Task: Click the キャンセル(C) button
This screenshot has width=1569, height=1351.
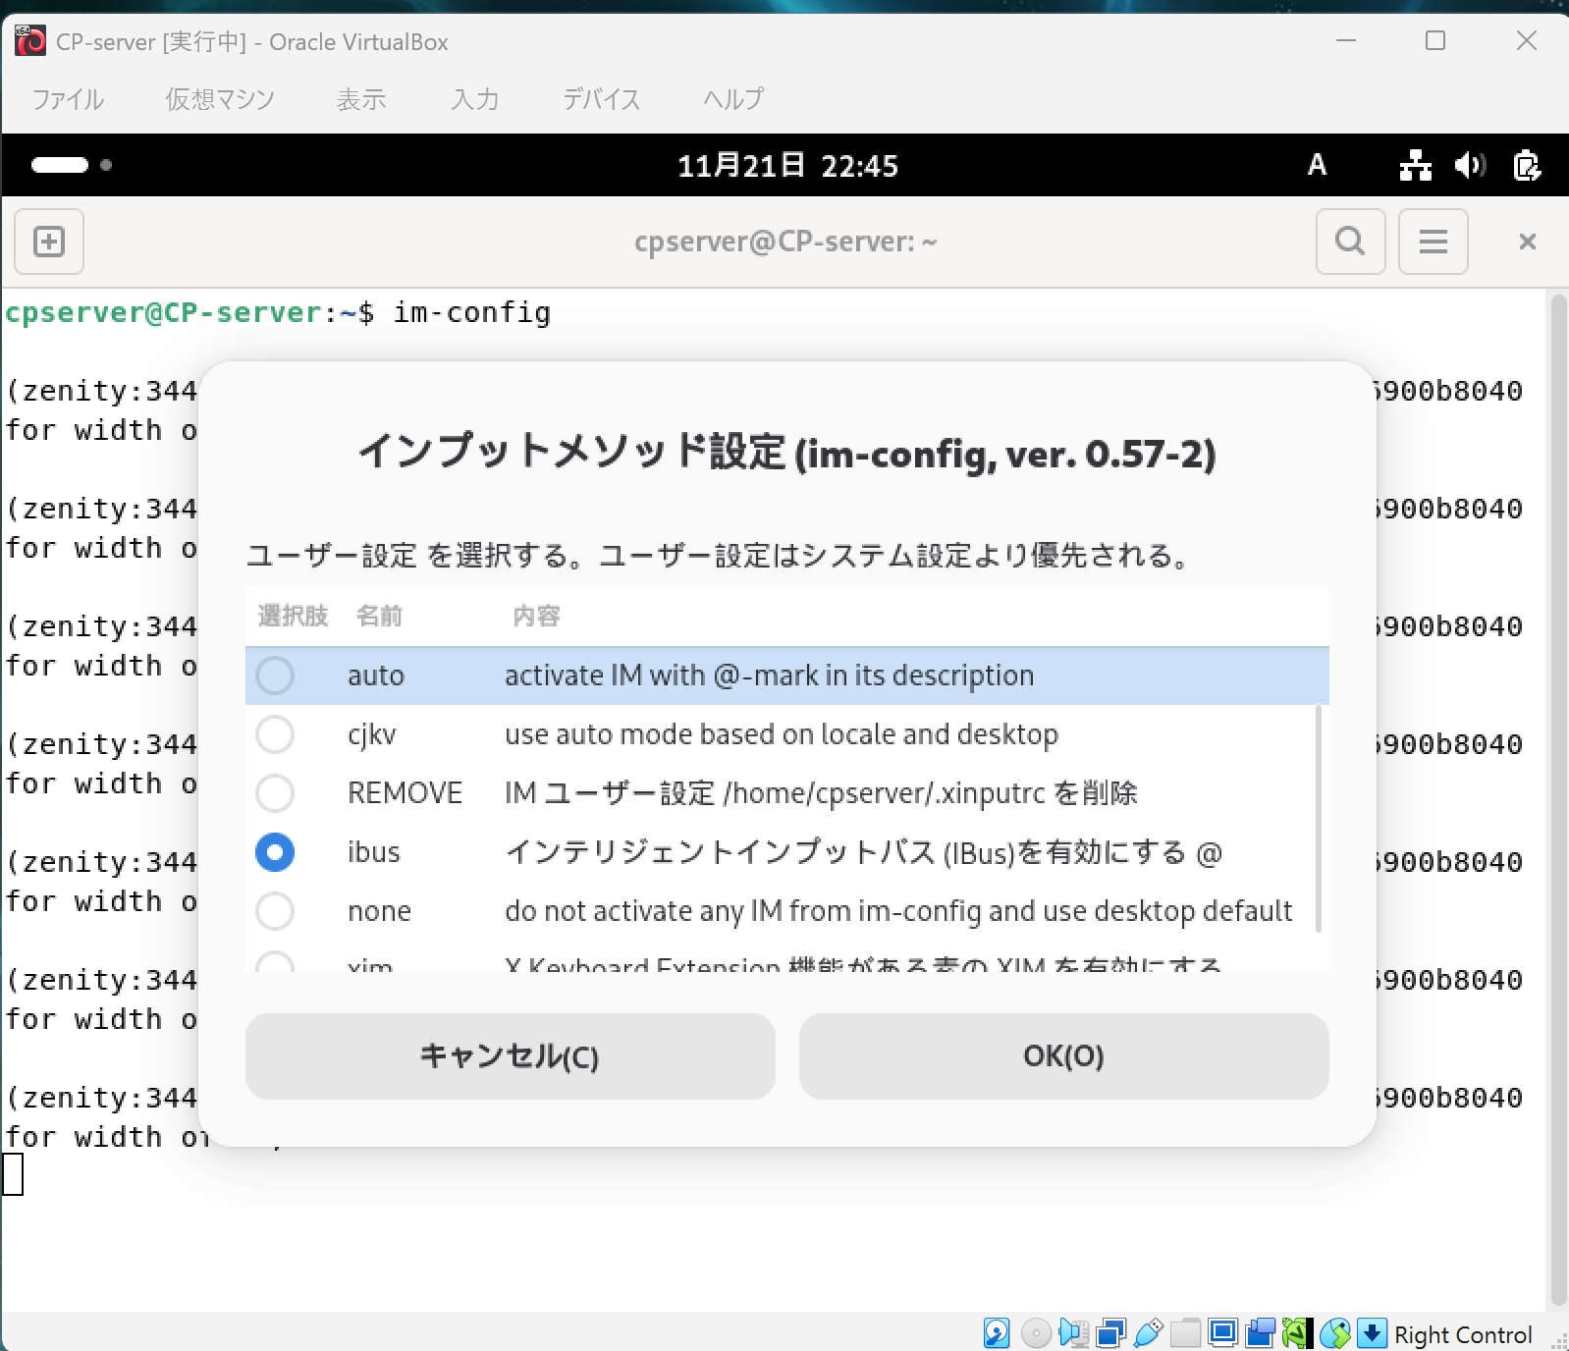Action: [x=511, y=1056]
